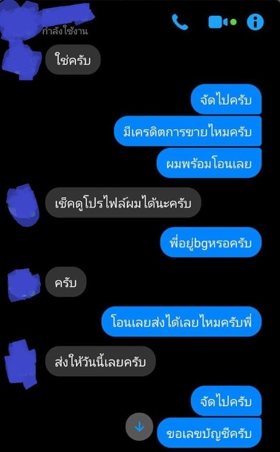Open contact profile from กำลังใช้งาน header
280x452 pixels.
pyautogui.click(x=64, y=31)
